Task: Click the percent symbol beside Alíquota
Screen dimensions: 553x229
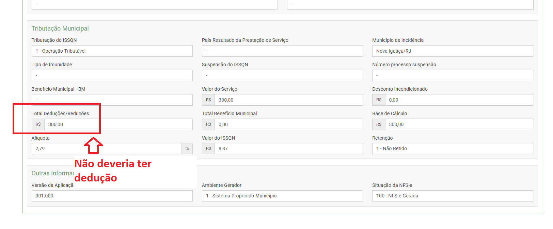Action: click(187, 148)
